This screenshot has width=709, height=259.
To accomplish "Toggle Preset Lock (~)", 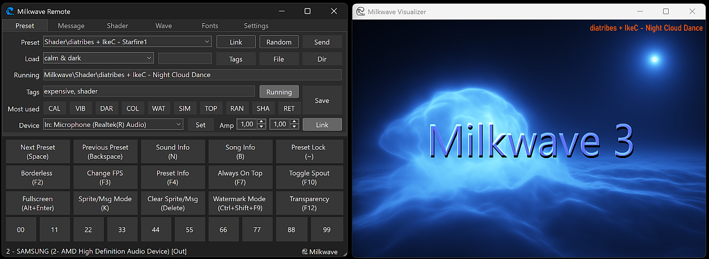I will point(309,151).
